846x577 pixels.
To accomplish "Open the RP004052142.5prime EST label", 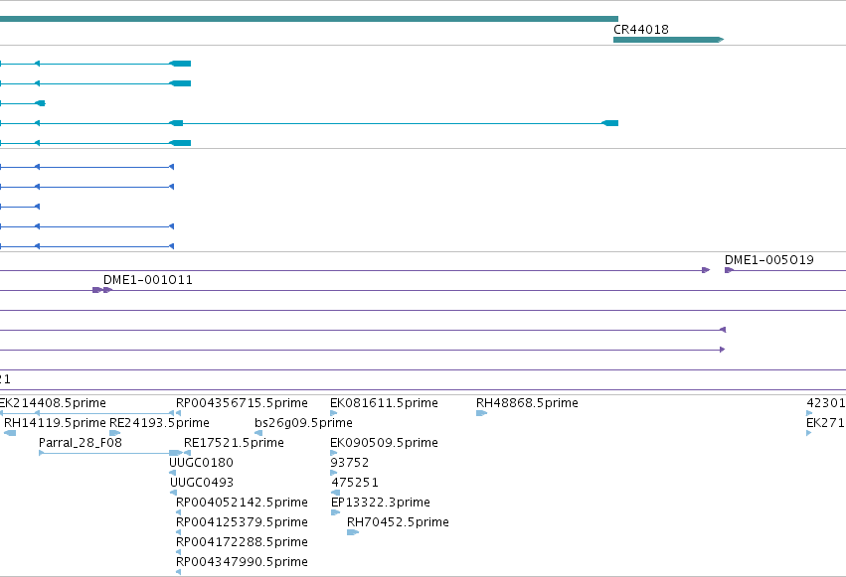I will (x=242, y=503).
